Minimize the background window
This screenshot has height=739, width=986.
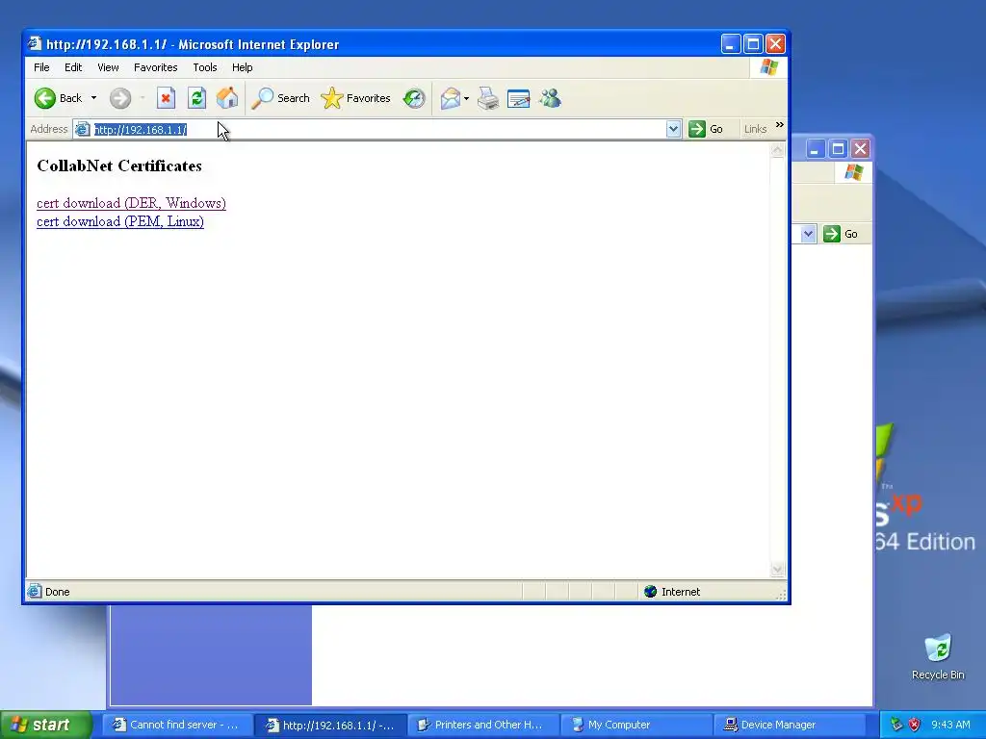tap(815, 149)
